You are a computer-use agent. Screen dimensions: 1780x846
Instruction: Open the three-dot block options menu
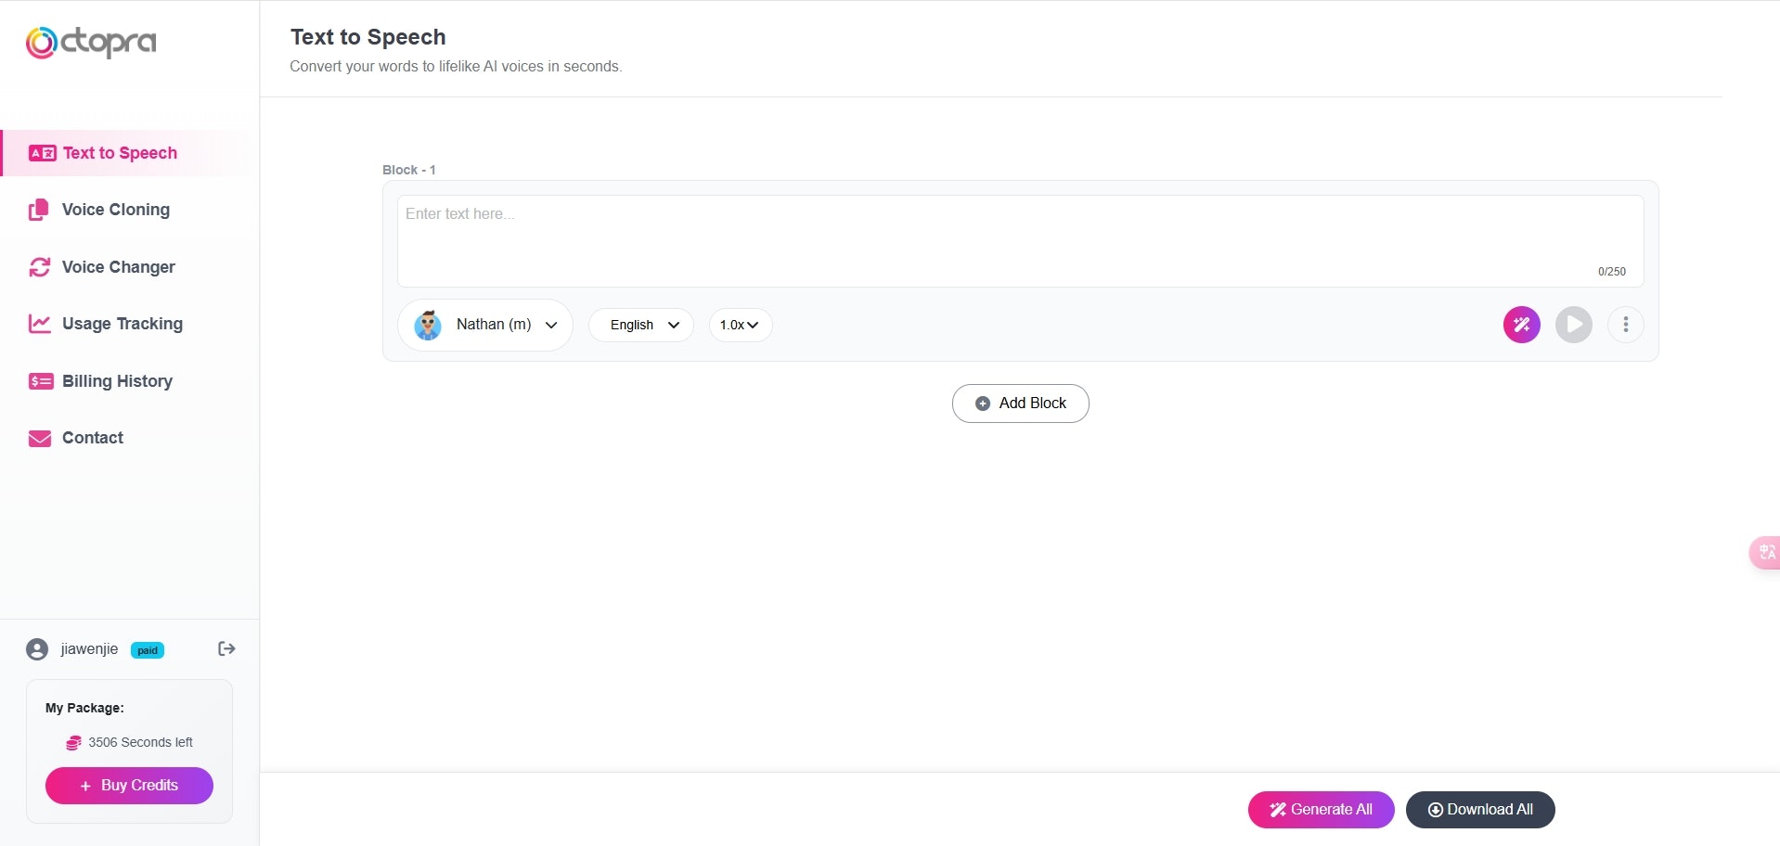1626,325
